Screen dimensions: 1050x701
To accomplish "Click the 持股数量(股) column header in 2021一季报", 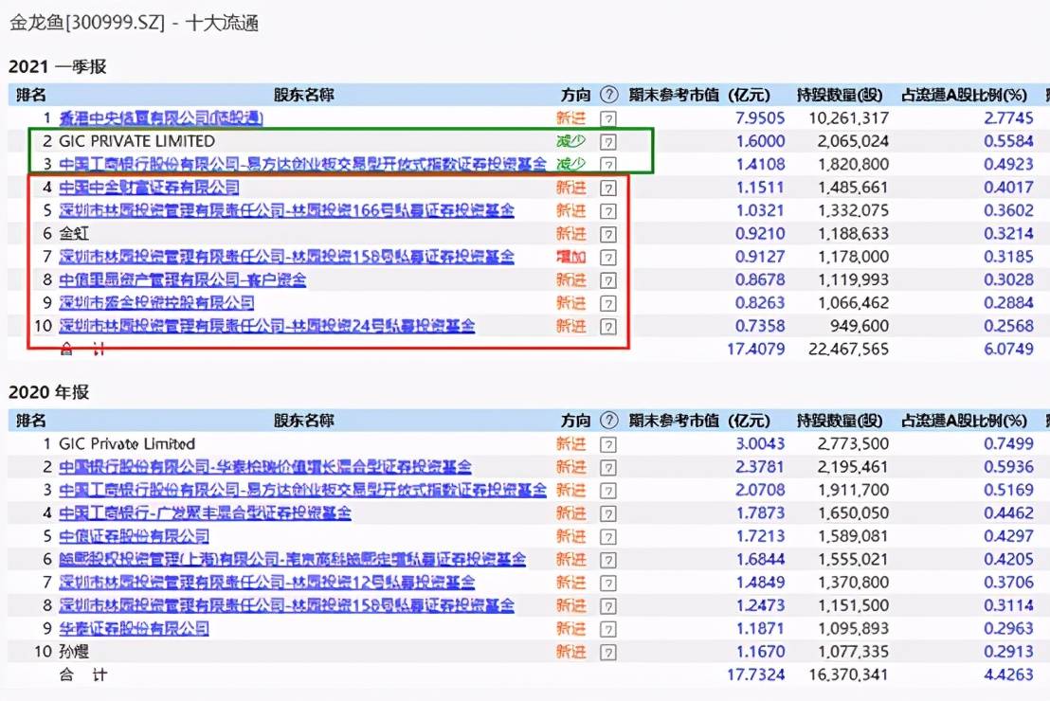I will coord(839,95).
